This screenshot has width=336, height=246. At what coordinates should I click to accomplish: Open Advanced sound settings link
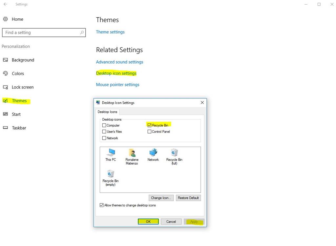click(119, 62)
